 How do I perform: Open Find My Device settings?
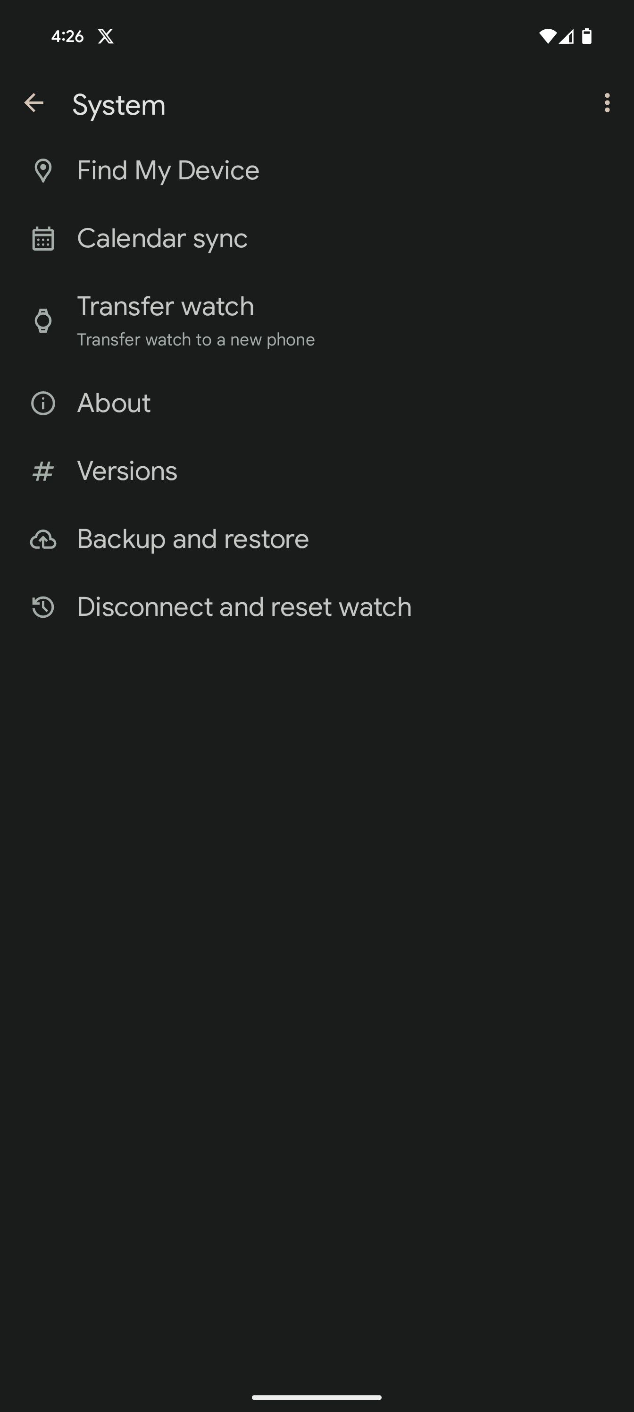tap(167, 170)
